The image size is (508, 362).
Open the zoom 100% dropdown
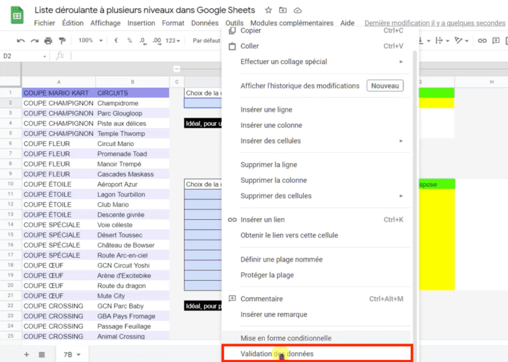click(91, 40)
